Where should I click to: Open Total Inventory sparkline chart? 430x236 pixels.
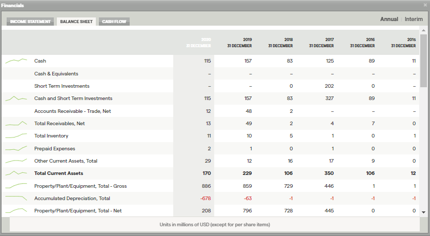pyautogui.click(x=16, y=136)
